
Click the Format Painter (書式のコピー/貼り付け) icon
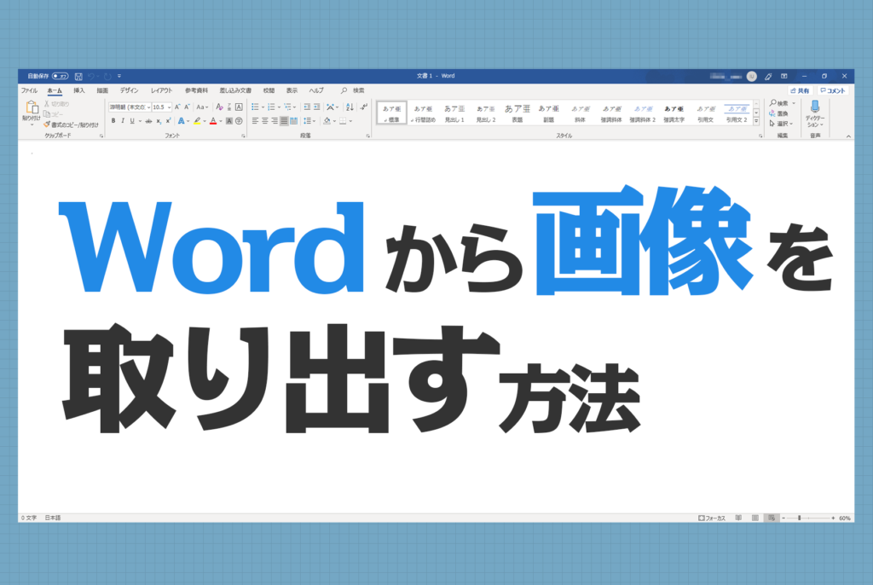tap(47, 124)
